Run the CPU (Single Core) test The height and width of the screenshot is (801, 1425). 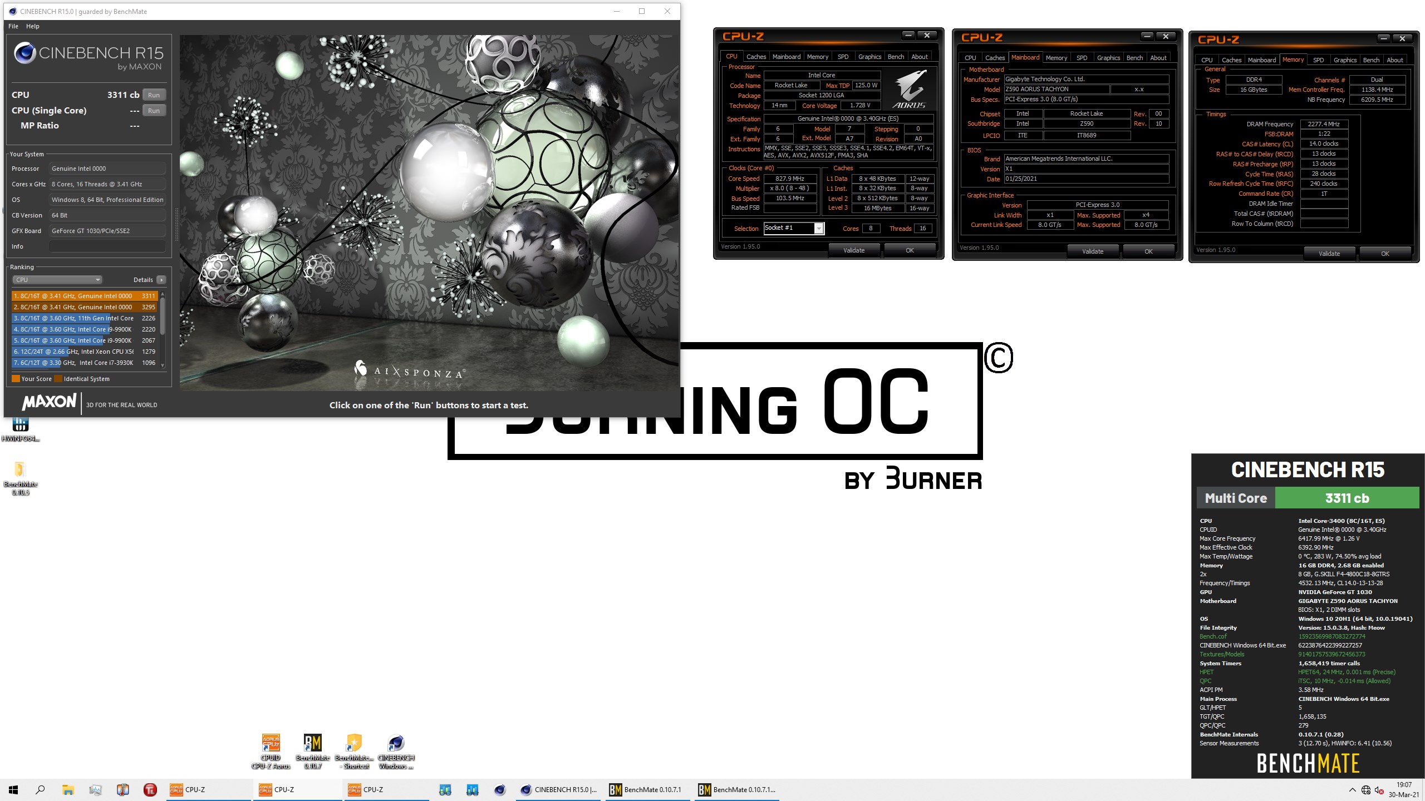coord(154,111)
